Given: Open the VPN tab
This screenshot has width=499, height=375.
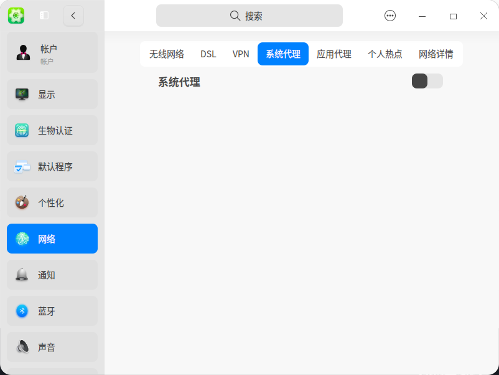Looking at the screenshot, I should pos(240,54).
